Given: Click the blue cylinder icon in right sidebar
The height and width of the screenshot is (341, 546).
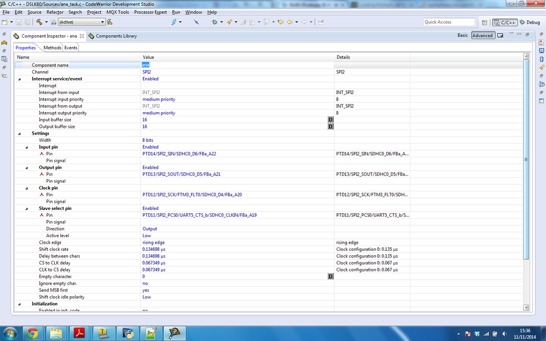Looking at the screenshot, I should (x=542, y=59).
